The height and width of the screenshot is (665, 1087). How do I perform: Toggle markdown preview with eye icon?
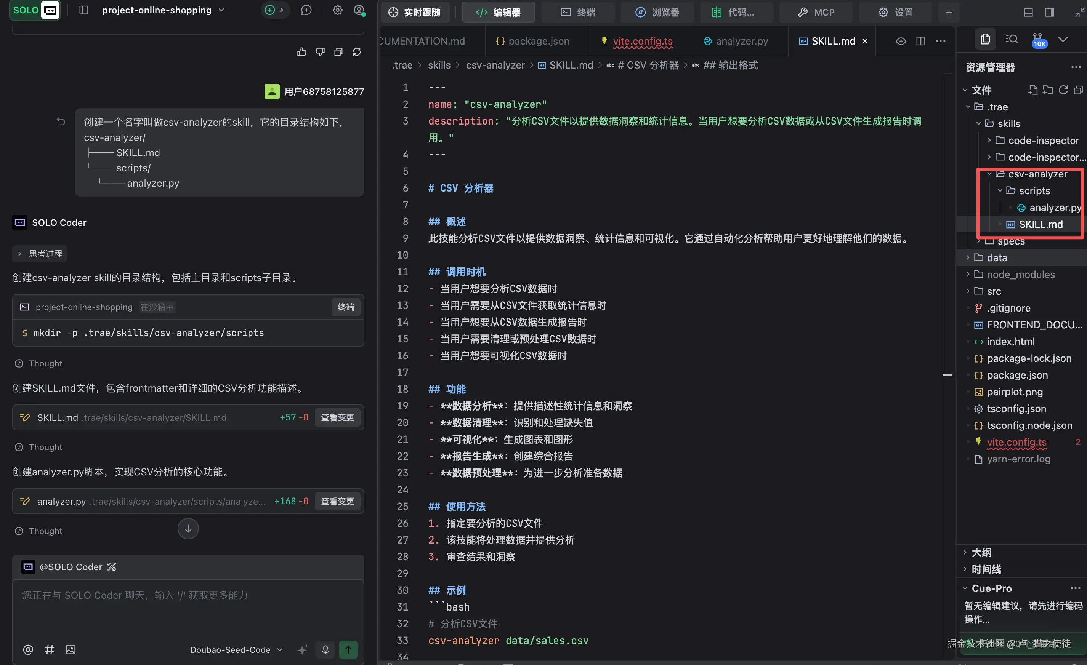pyautogui.click(x=901, y=41)
